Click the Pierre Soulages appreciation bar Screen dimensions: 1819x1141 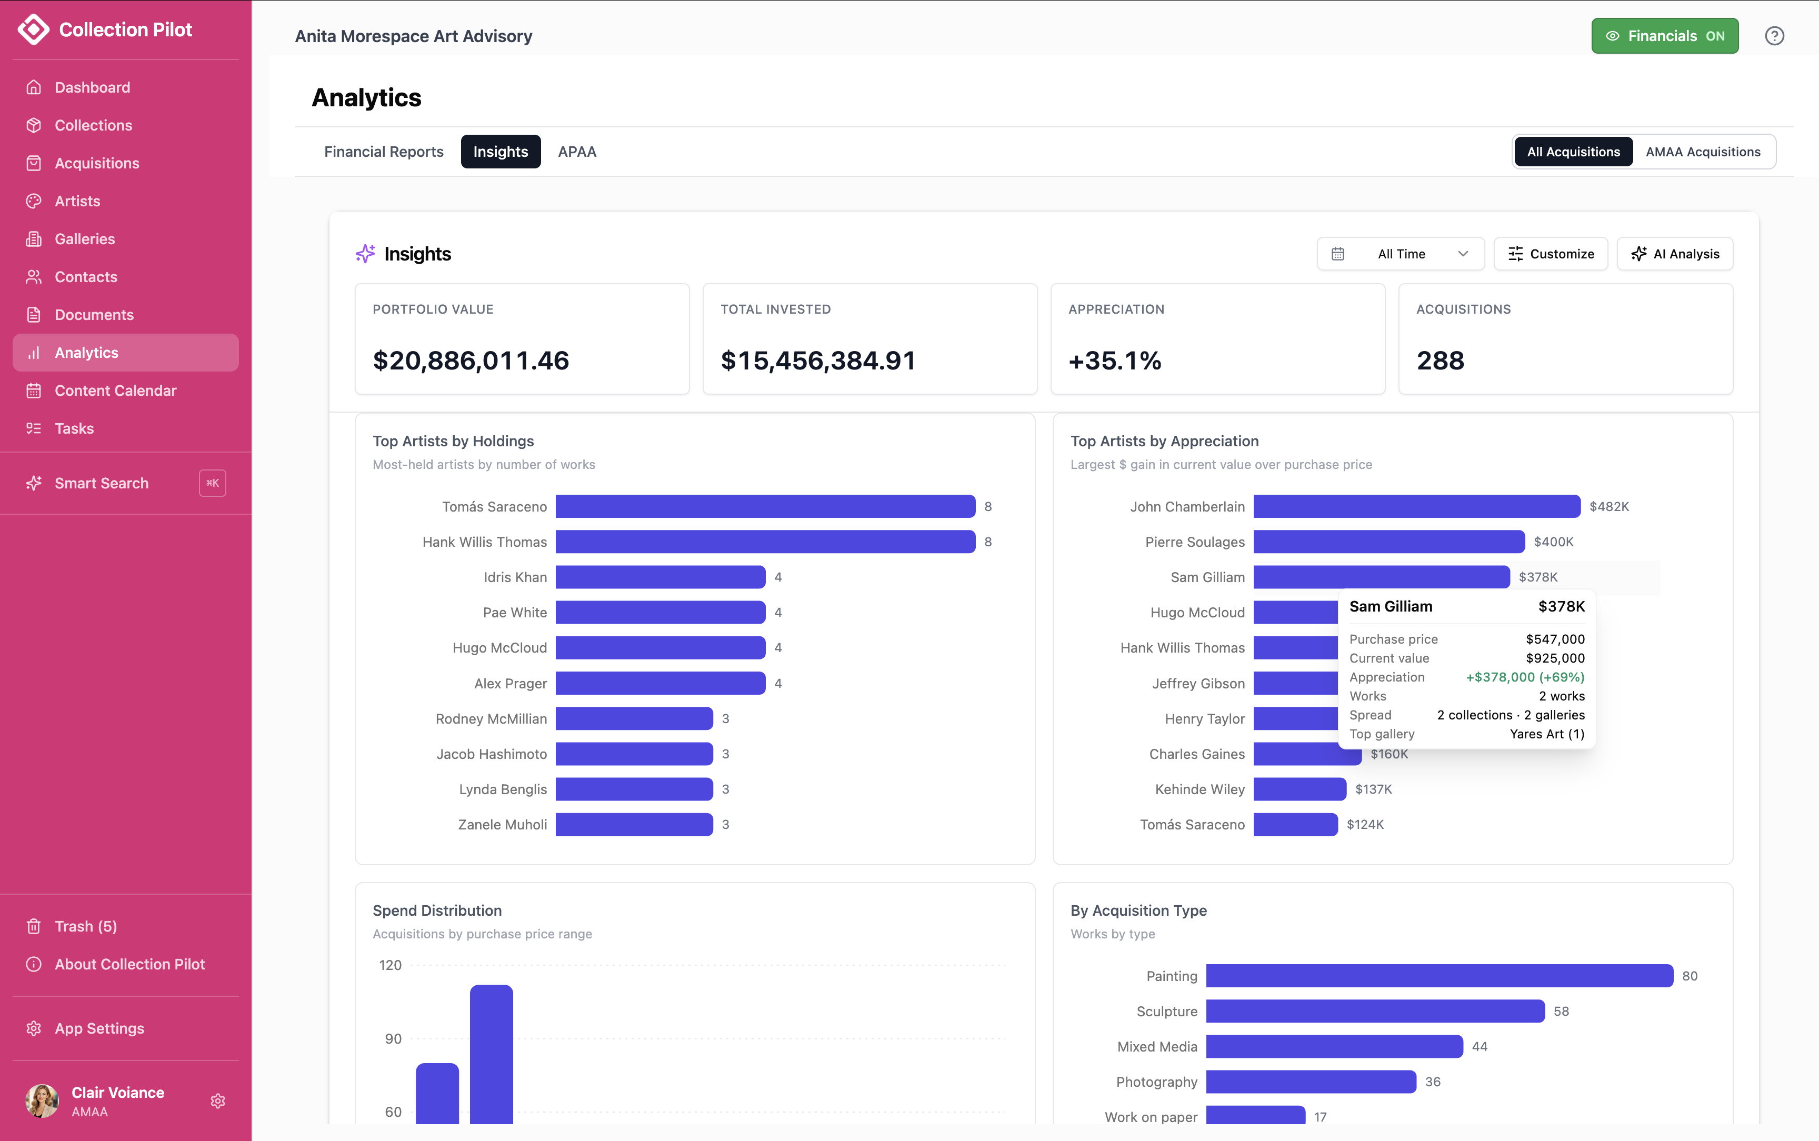tap(1389, 542)
